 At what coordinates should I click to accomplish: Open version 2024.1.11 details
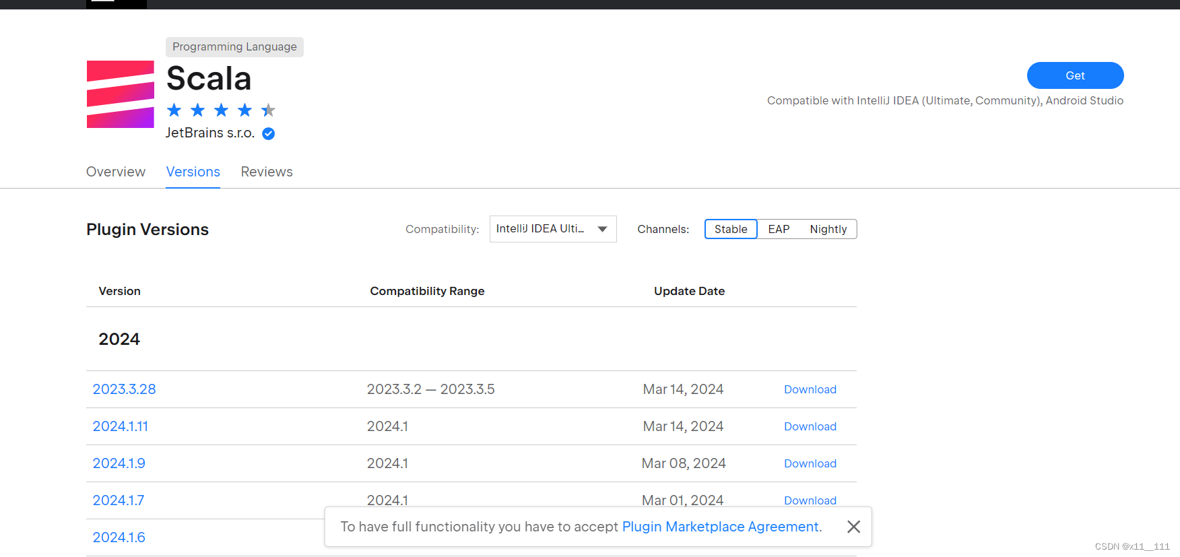121,426
